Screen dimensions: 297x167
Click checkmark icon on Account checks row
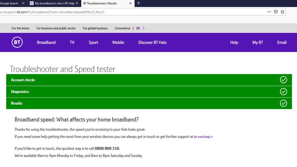coord(283,80)
